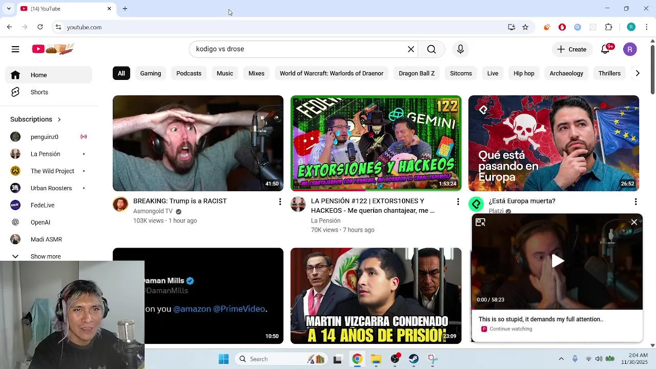Open the Qué está pasando en Europa thumbnail
The height and width of the screenshot is (369, 656).
pyautogui.click(x=553, y=143)
